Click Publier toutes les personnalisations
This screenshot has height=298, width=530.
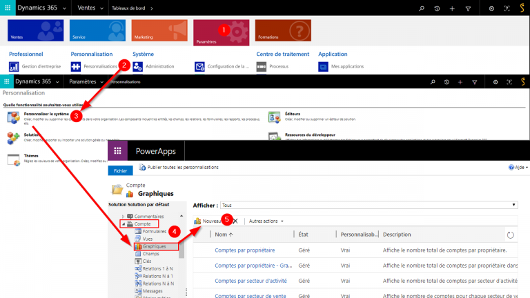tap(179, 167)
